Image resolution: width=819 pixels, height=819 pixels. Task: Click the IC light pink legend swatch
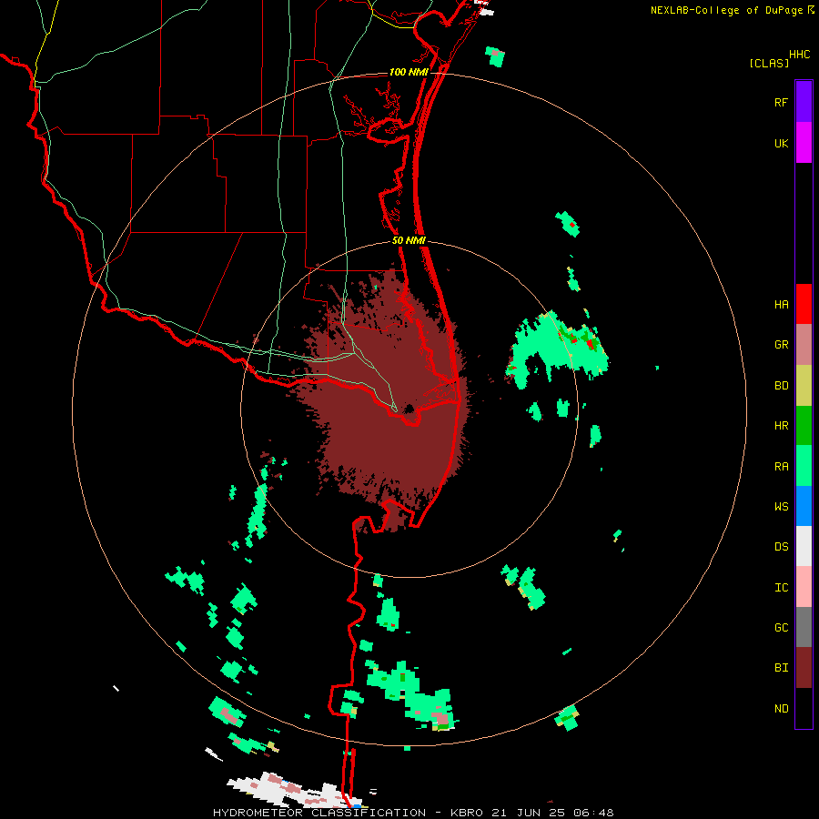click(x=804, y=587)
